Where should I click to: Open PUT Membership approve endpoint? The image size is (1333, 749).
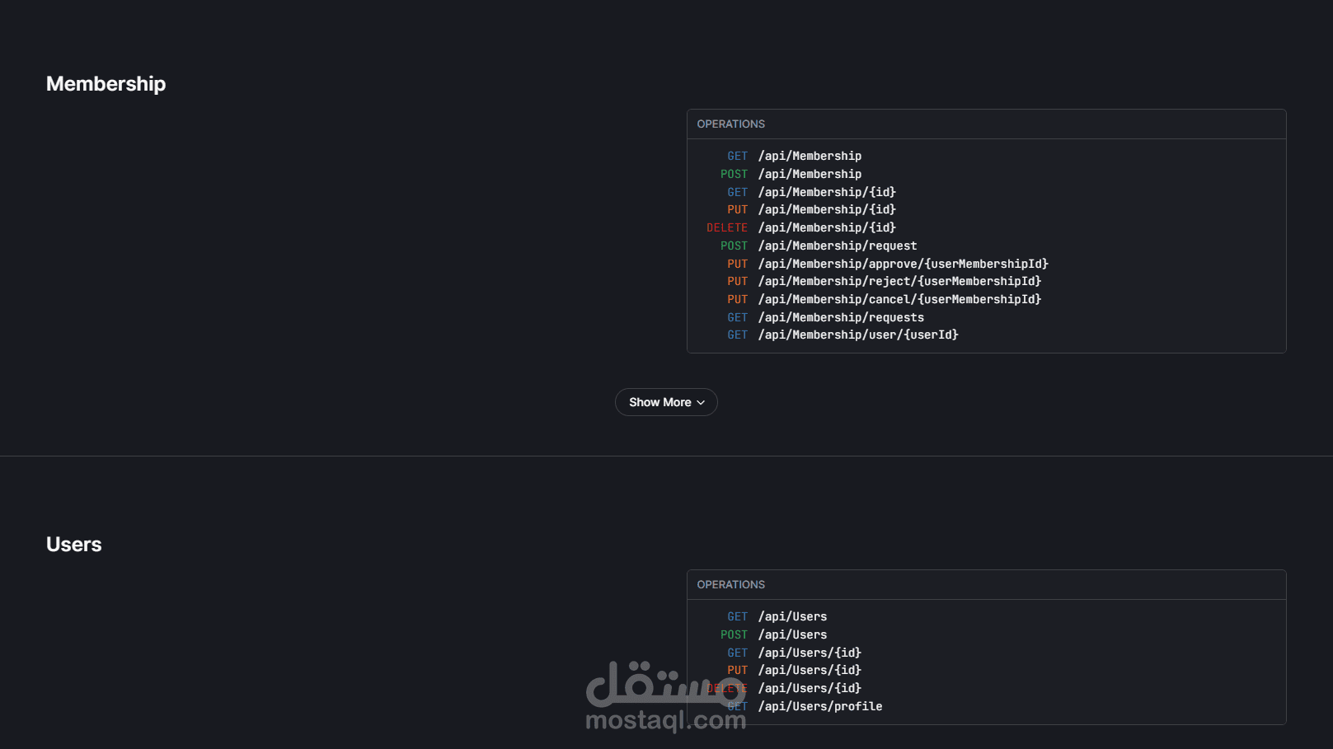tap(888, 264)
